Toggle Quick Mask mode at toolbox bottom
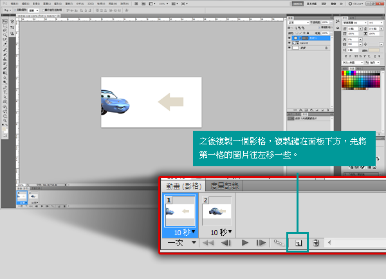This screenshot has height=279, width=386. pos(5,135)
